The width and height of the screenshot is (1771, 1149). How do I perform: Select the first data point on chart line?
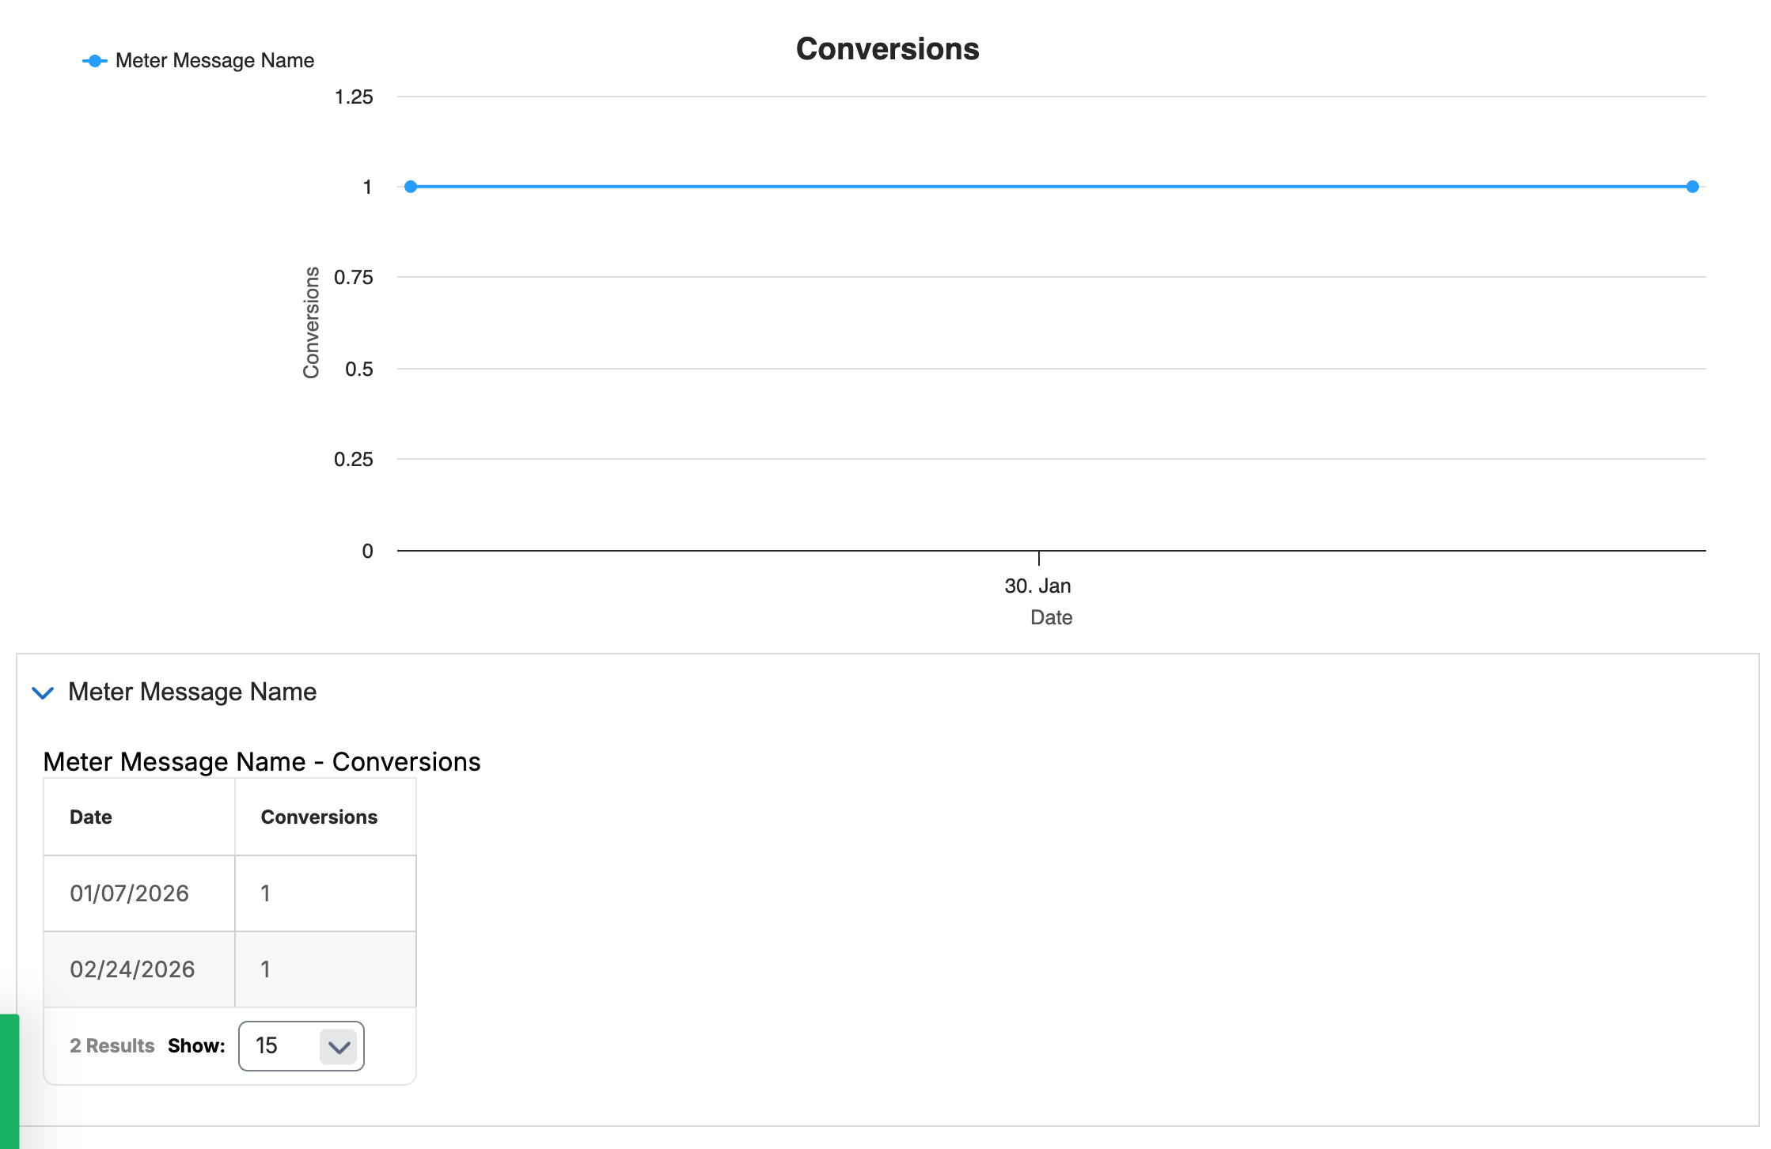point(411,187)
